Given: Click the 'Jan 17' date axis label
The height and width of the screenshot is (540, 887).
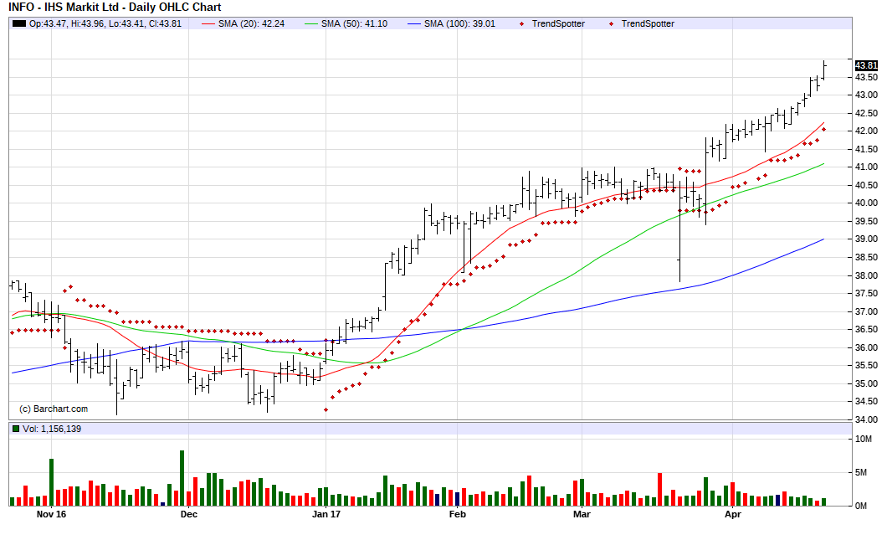Looking at the screenshot, I should (326, 514).
